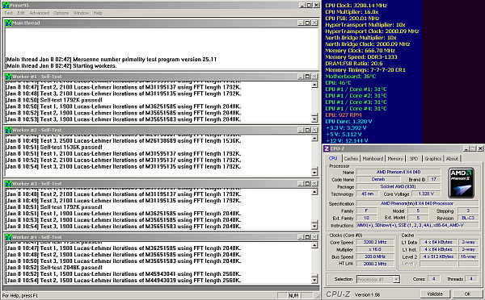Click the Level 2 cache value field
Image resolution: width=485 pixels, height=300 pixels.
[x=438, y=256]
